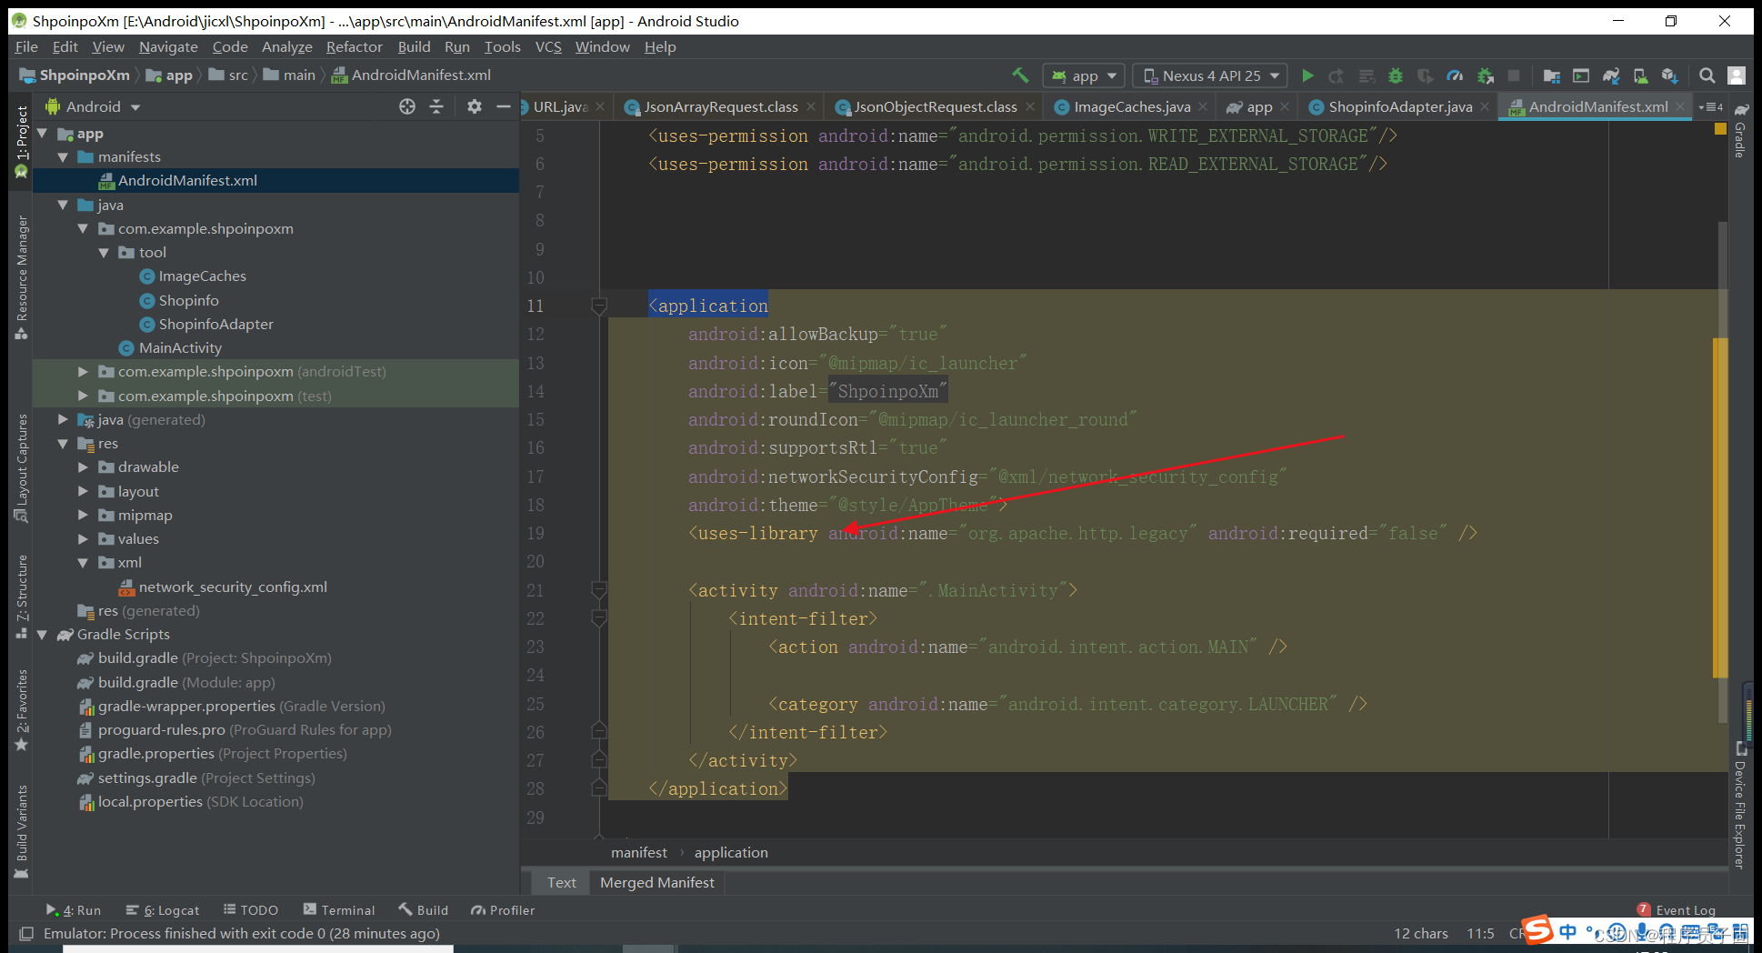
Task: Toggle the Resource Manager side panel
Action: tap(22, 277)
